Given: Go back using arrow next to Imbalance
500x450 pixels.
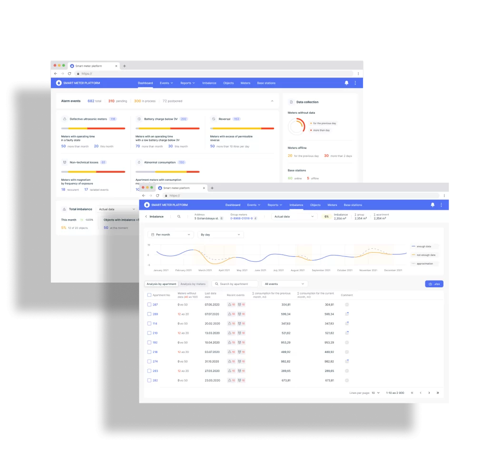Looking at the screenshot, I should pos(146,216).
